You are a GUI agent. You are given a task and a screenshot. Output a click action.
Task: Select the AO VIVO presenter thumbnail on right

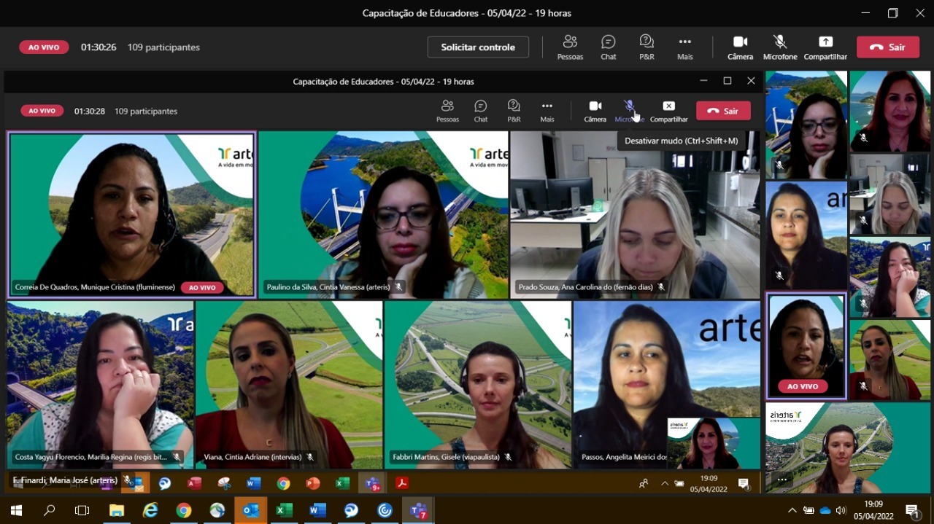806,346
